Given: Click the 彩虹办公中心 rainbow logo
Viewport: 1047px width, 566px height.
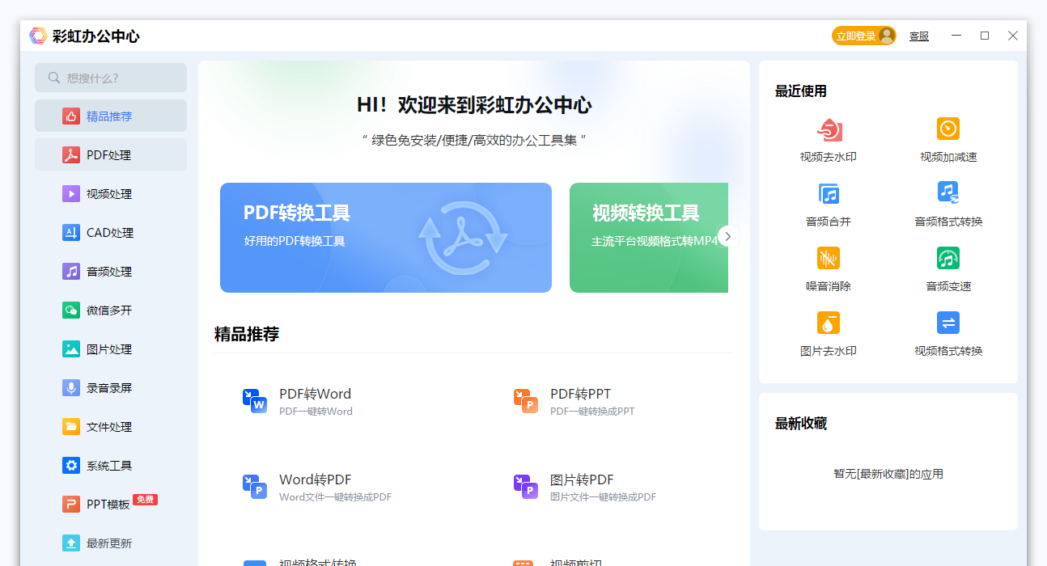Looking at the screenshot, I should click(x=38, y=36).
